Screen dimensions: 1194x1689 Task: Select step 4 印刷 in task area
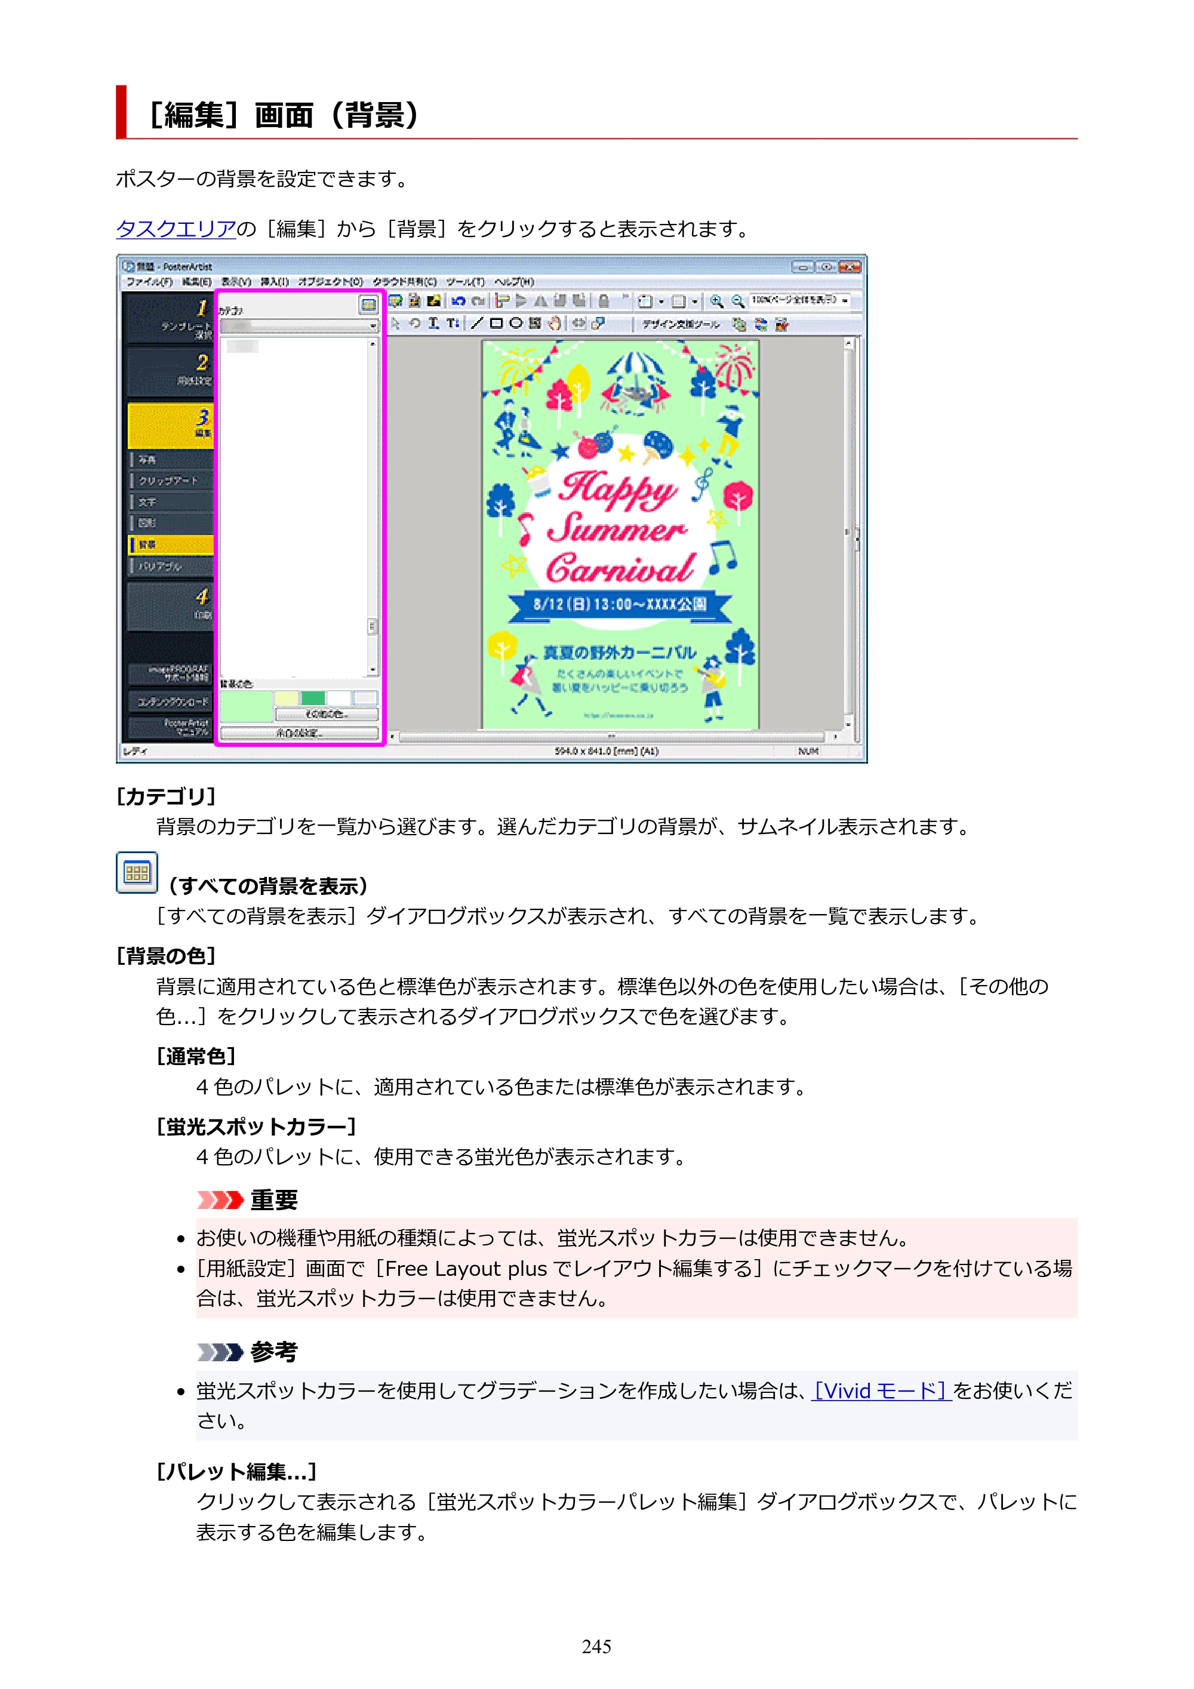point(170,607)
